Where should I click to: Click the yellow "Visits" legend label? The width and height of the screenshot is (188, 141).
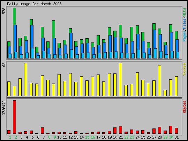(x=185, y=69)
